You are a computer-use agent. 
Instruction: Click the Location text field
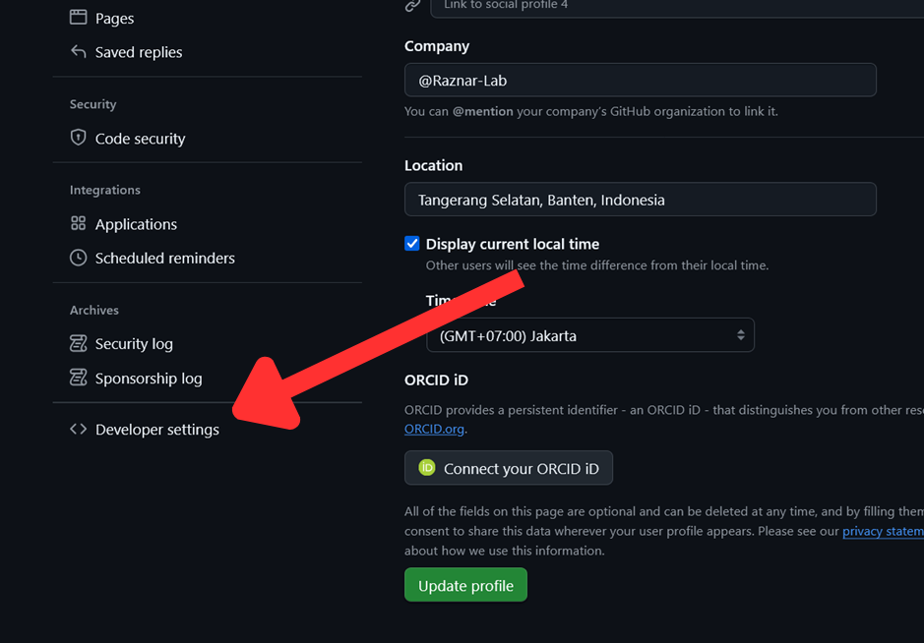point(640,200)
